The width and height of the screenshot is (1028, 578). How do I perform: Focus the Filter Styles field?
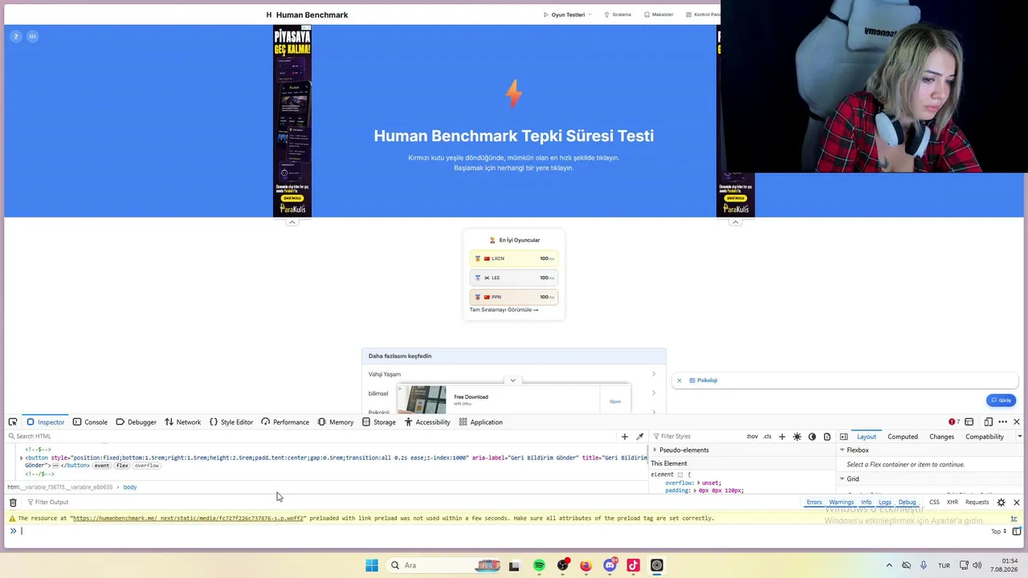pos(697,437)
